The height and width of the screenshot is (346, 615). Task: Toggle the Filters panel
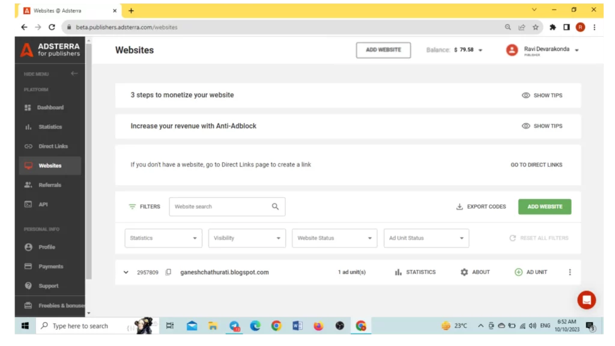(144, 207)
